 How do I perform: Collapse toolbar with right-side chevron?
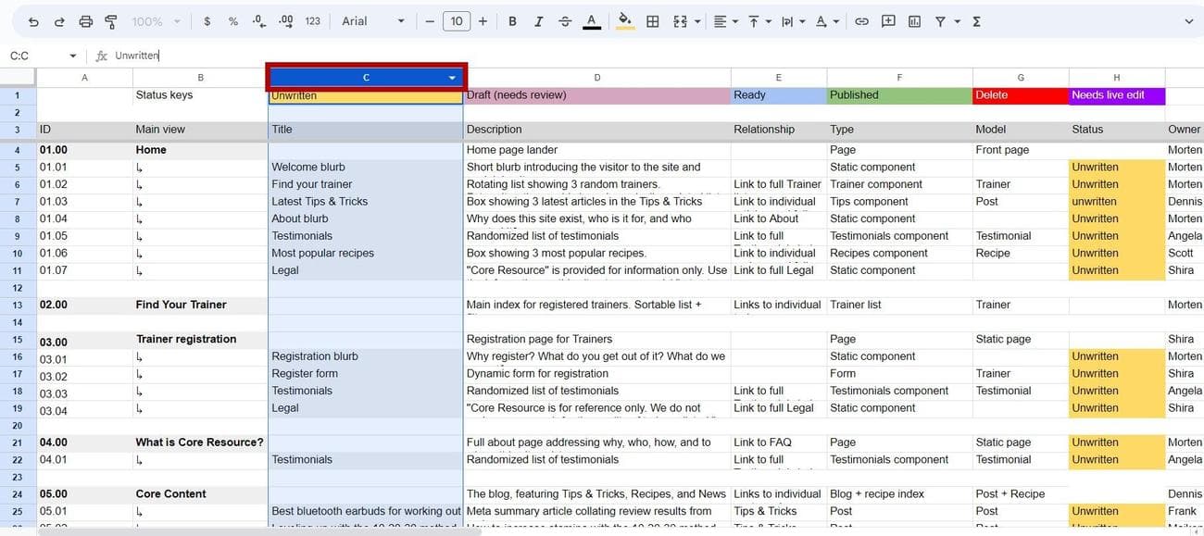pos(1189,21)
